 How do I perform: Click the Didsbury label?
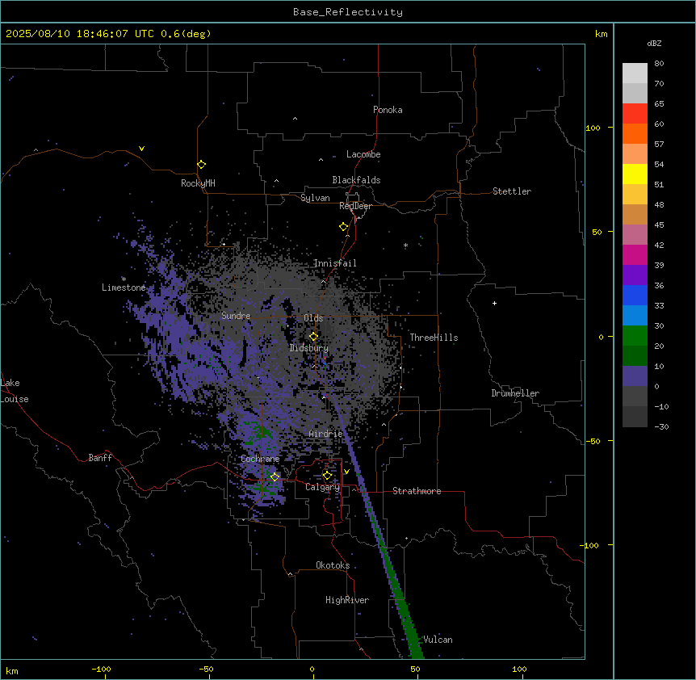point(309,348)
